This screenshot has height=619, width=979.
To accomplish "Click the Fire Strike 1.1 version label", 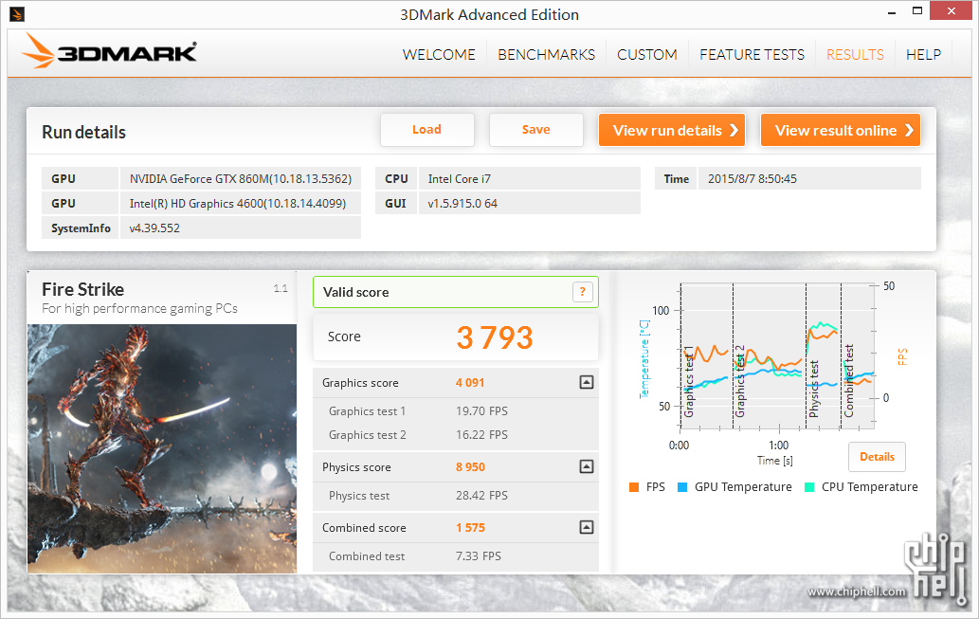I will 281,288.
